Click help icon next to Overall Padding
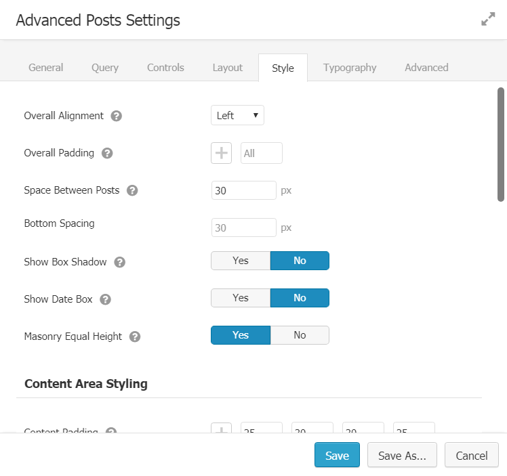The width and height of the screenshot is (507, 476). coord(107,153)
